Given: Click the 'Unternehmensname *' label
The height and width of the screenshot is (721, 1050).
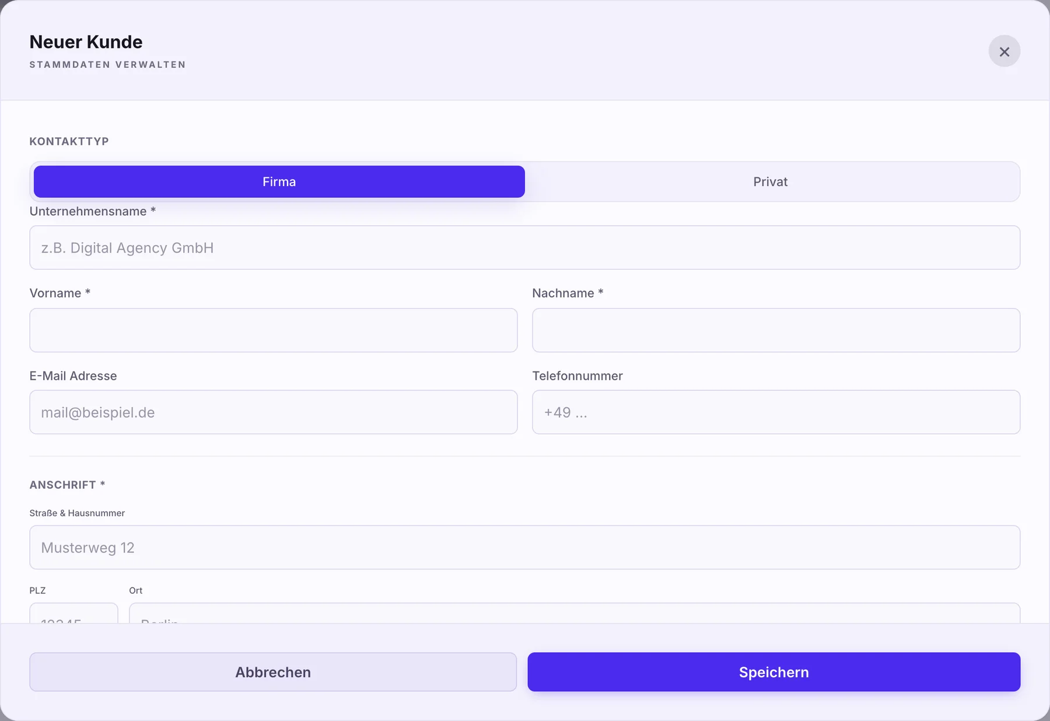Looking at the screenshot, I should (x=93, y=211).
